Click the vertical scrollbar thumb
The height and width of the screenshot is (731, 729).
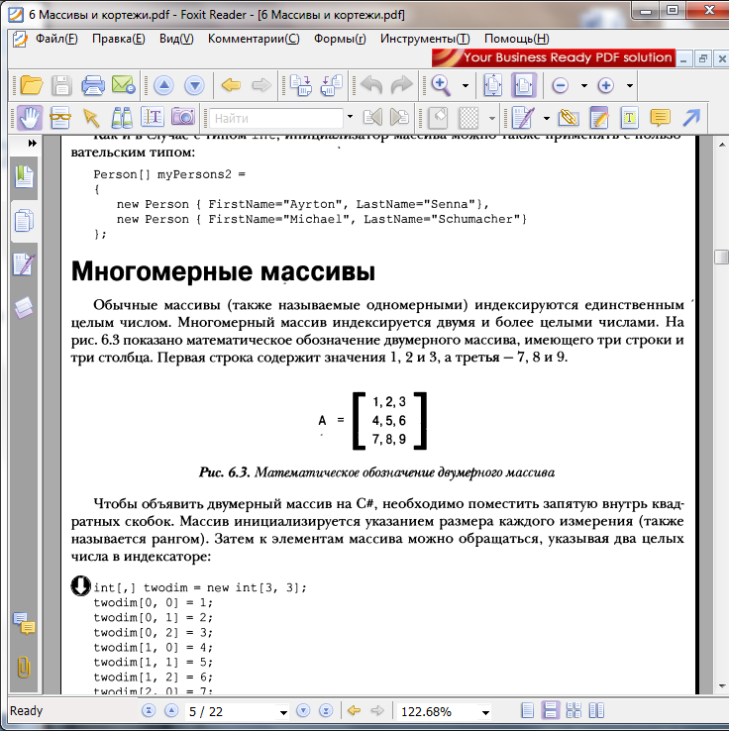721,257
